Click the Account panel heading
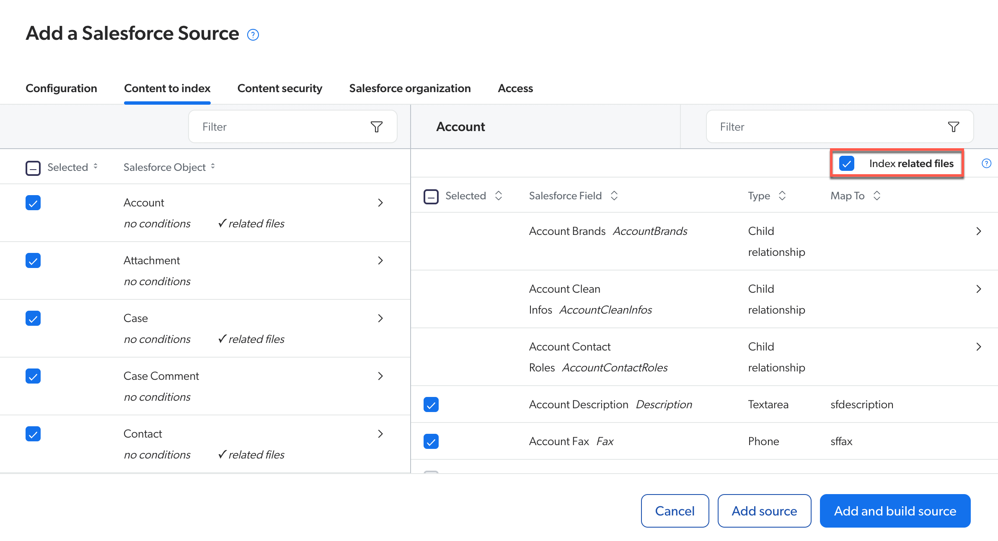The image size is (998, 541). [x=460, y=127]
